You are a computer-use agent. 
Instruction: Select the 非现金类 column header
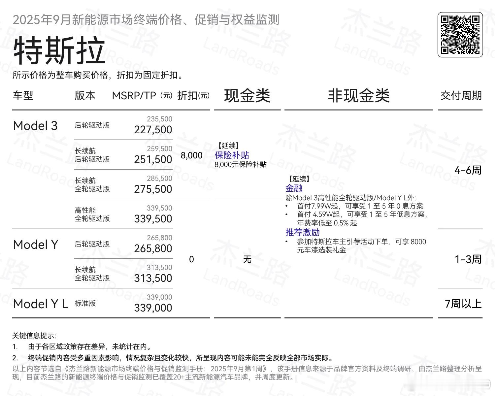point(358,96)
